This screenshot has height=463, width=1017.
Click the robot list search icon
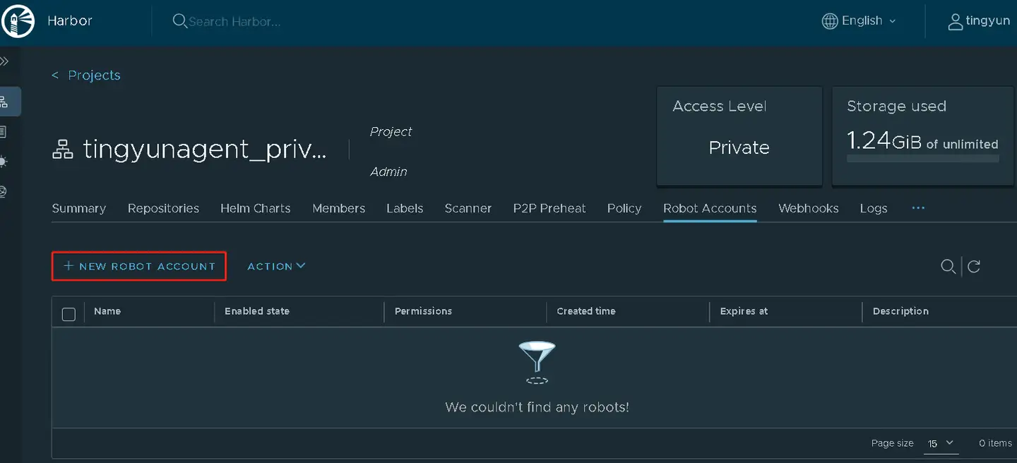(948, 266)
